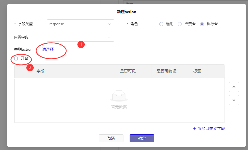Select the 通用 role radio button

pyautogui.click(x=161, y=24)
